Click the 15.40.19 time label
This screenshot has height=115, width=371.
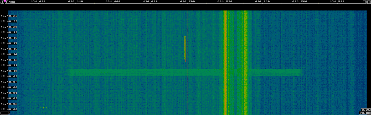coord(9,32)
